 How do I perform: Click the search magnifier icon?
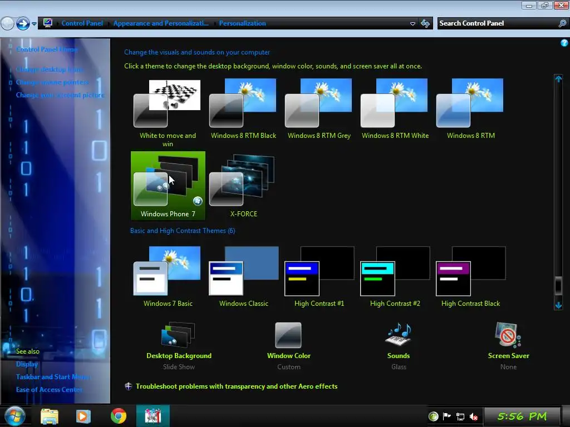[562, 23]
